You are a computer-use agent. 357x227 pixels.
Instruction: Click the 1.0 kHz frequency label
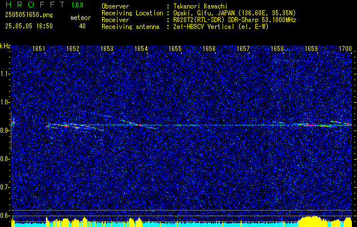(x=5, y=103)
